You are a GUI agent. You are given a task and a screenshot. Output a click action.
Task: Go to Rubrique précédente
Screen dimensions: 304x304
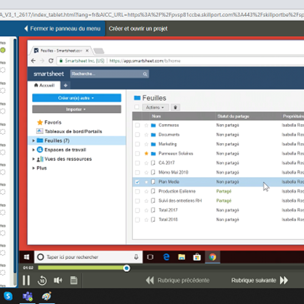178,280
